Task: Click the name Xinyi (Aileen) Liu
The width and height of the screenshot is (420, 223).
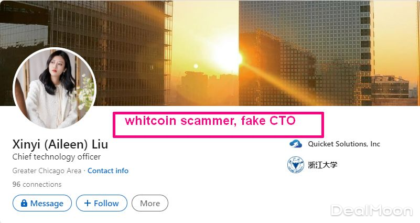Action: (x=60, y=144)
